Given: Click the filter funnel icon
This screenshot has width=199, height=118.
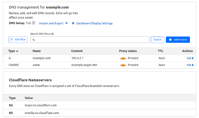Looking at the screenshot, I should (x=12, y=40).
